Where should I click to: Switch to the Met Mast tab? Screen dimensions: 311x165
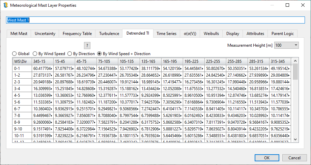point(19,34)
